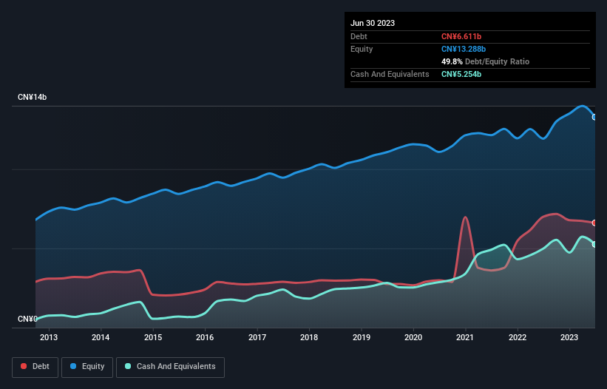Select the 2021 x-axis label
Viewport: 607px width, 389px height.
pyautogui.click(x=465, y=337)
